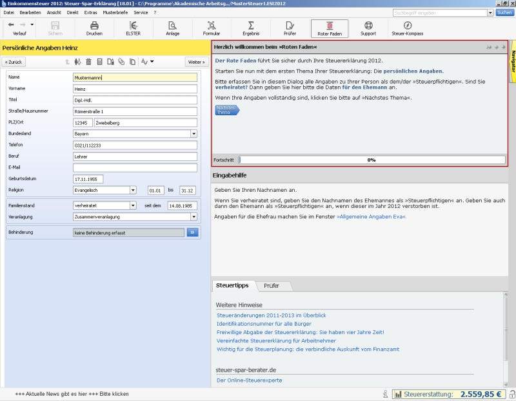This screenshot has width=516, height=401.
Task: Click the Verlauf back arrow
Action: pos(11,24)
